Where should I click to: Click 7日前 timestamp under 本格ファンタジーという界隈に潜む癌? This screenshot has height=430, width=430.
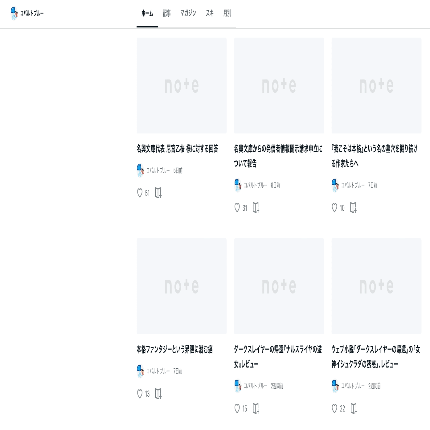click(178, 371)
